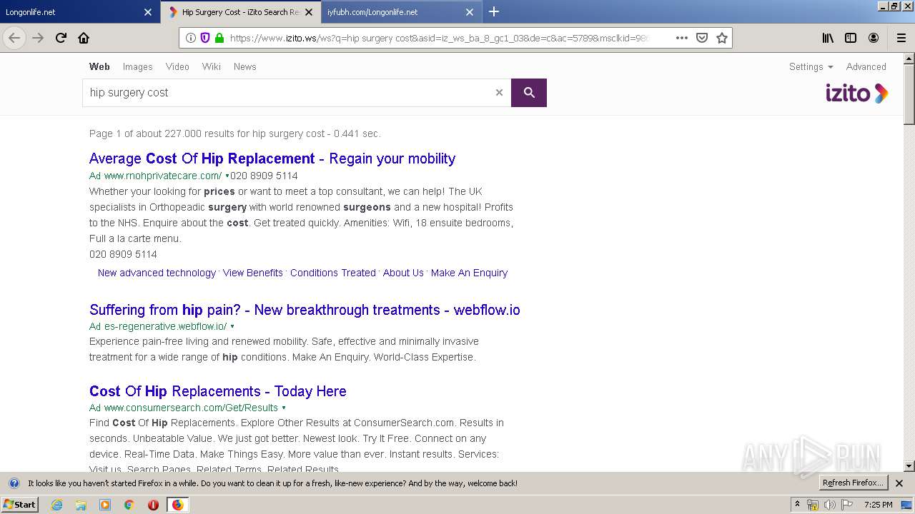Expand the Settings dropdown
Viewport: 915px width, 514px height.
click(811, 66)
